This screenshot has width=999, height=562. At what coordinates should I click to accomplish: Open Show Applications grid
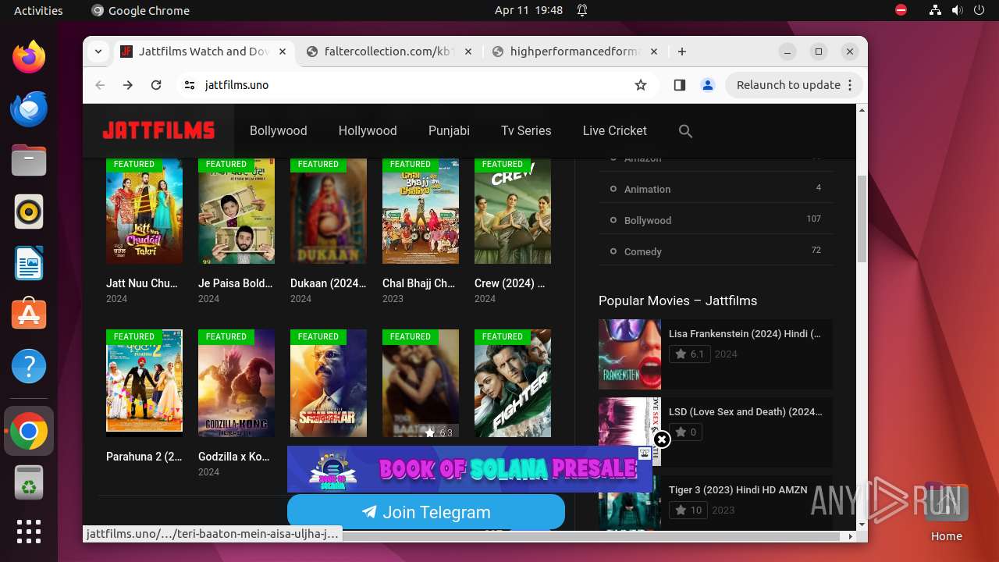click(x=29, y=531)
